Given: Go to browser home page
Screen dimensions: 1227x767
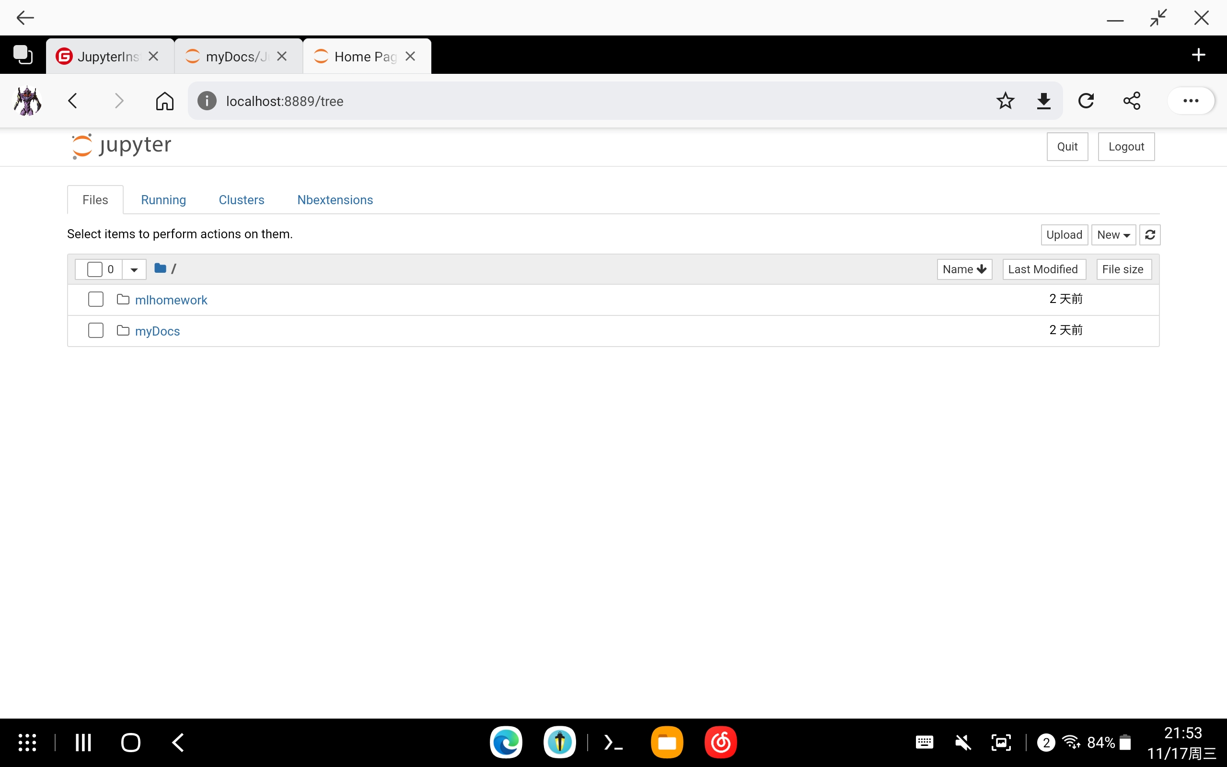Looking at the screenshot, I should click(x=164, y=101).
